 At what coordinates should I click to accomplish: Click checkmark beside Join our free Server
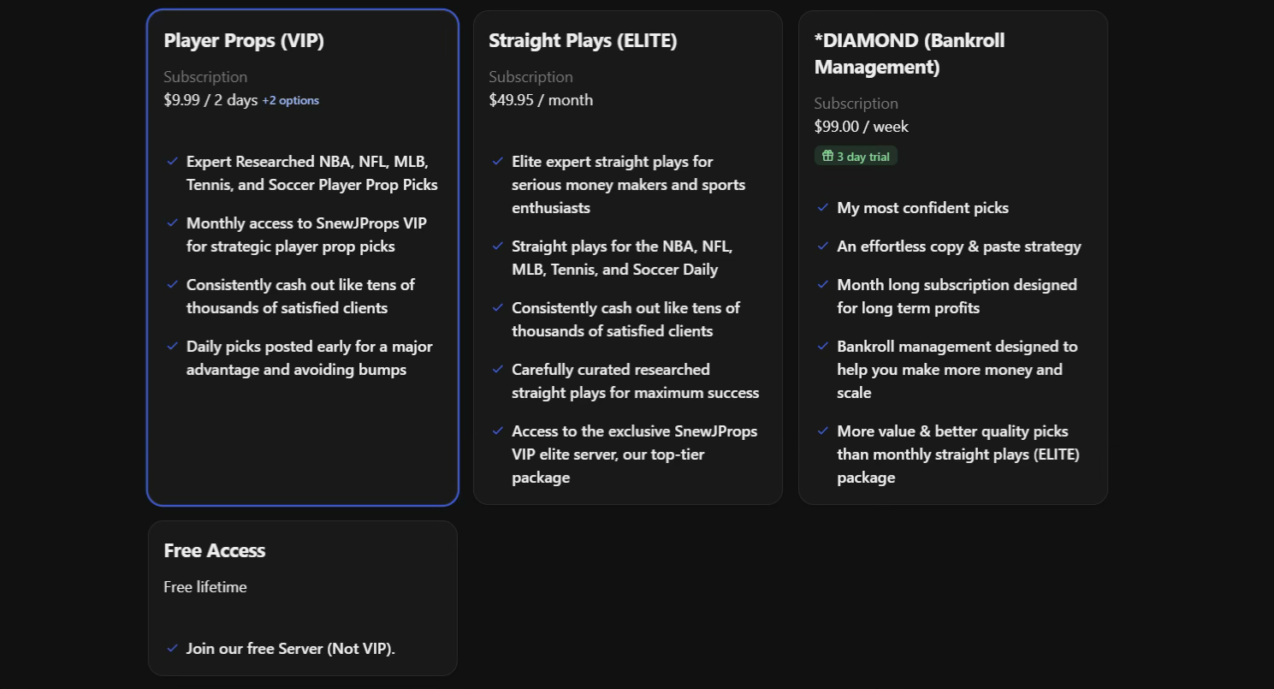pos(173,648)
